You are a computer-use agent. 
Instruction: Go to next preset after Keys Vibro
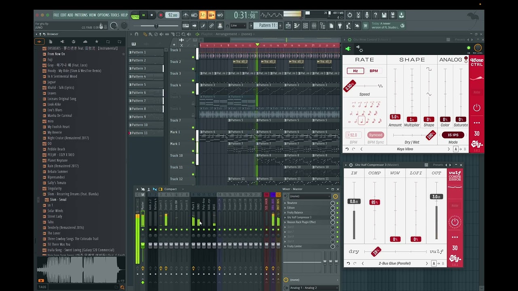pos(448,149)
